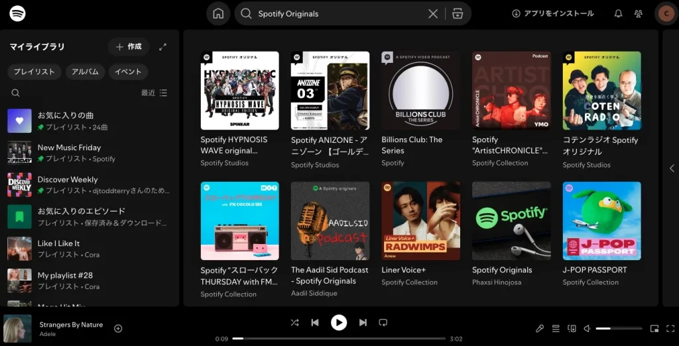Open スローバック THURSDAY podcast cover
The height and width of the screenshot is (346, 679).
[239, 221]
